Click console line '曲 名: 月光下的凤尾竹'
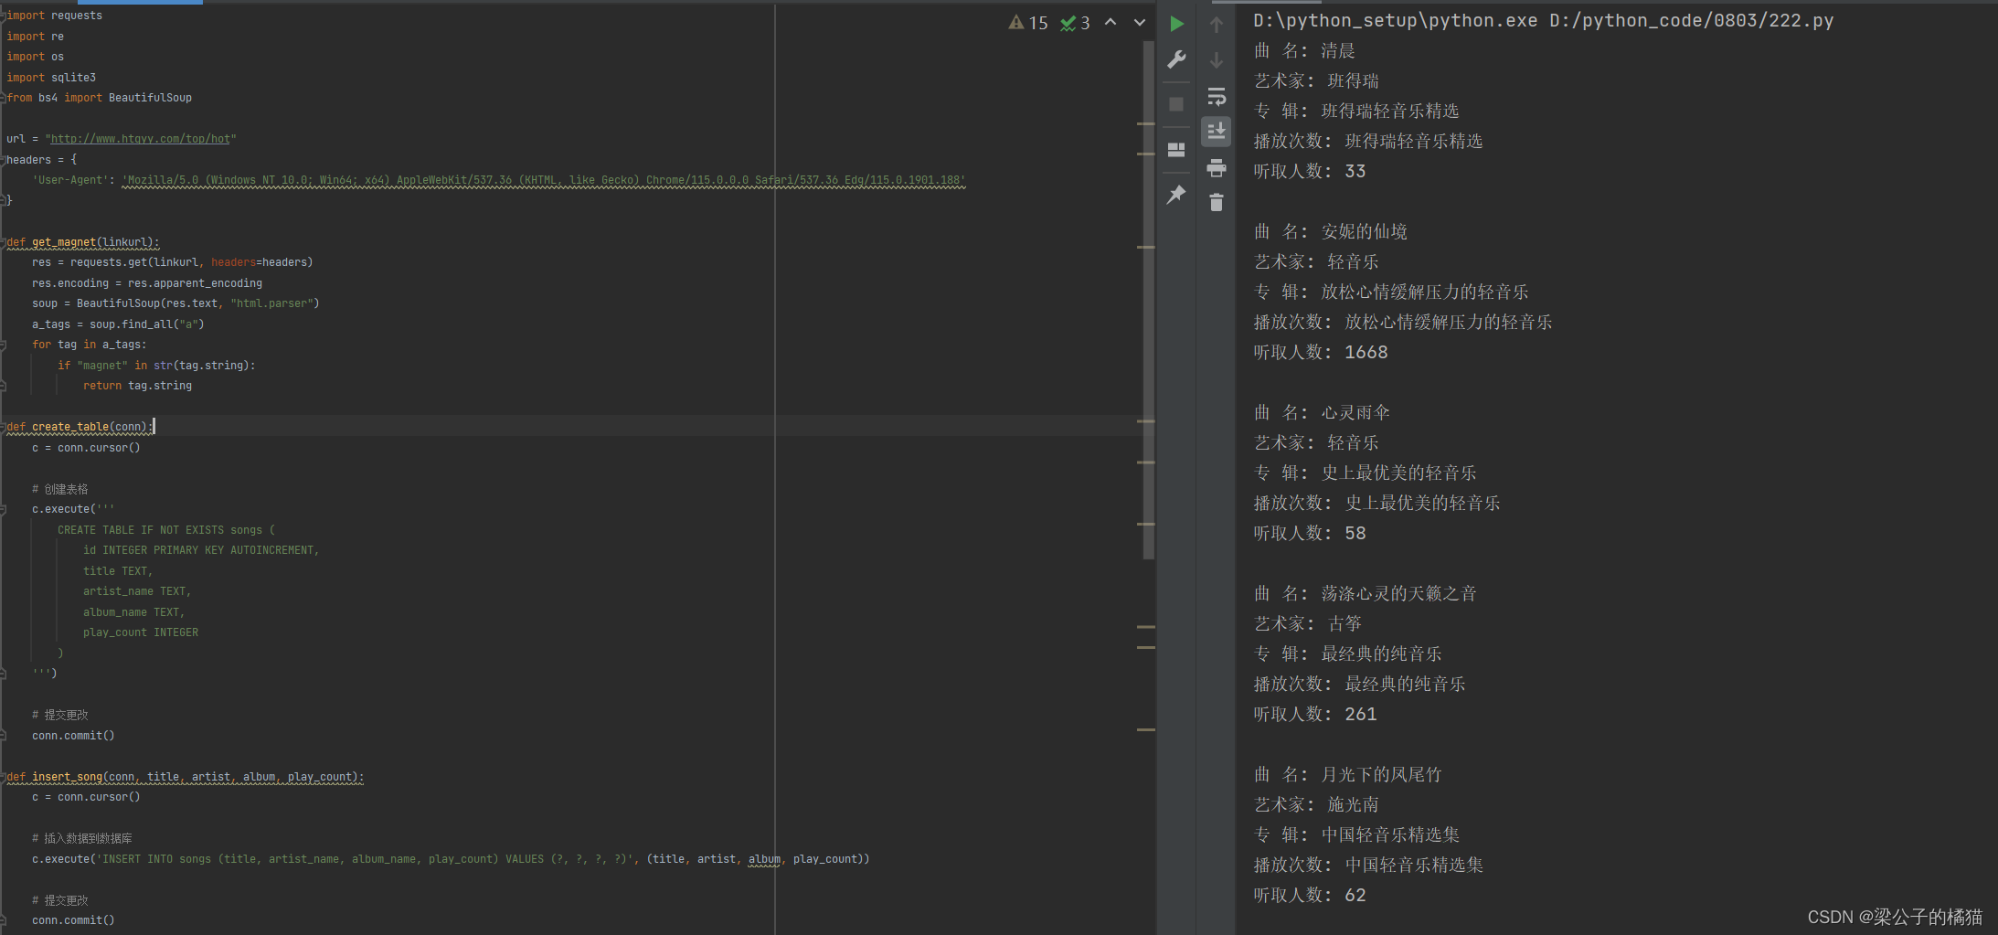Image resolution: width=1998 pixels, height=935 pixels. pos(1347,775)
